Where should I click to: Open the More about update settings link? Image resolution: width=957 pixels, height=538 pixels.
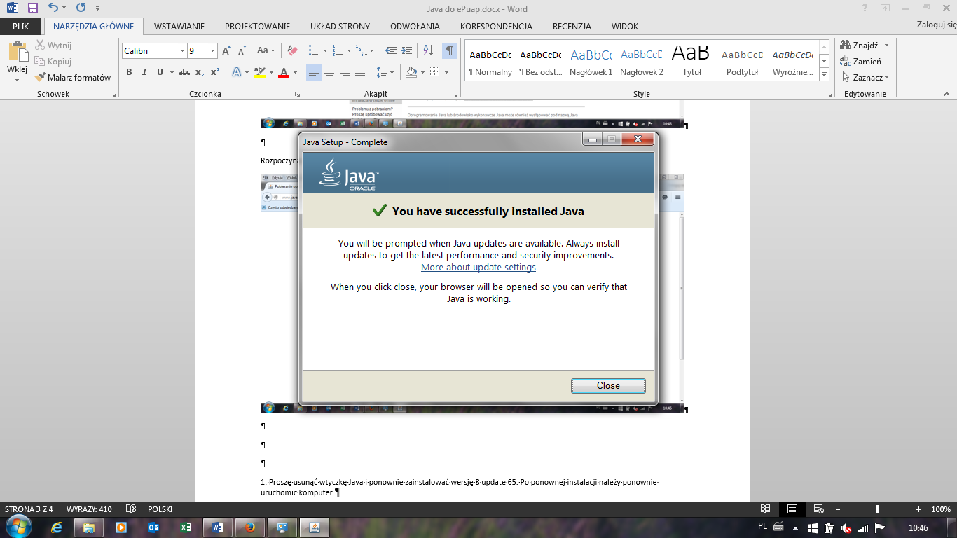click(478, 268)
